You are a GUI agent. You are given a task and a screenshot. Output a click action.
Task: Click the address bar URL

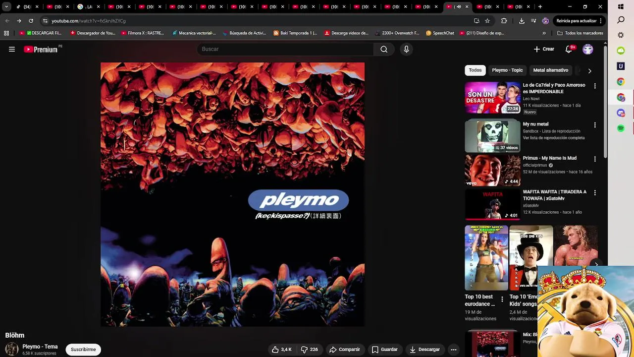89,21
